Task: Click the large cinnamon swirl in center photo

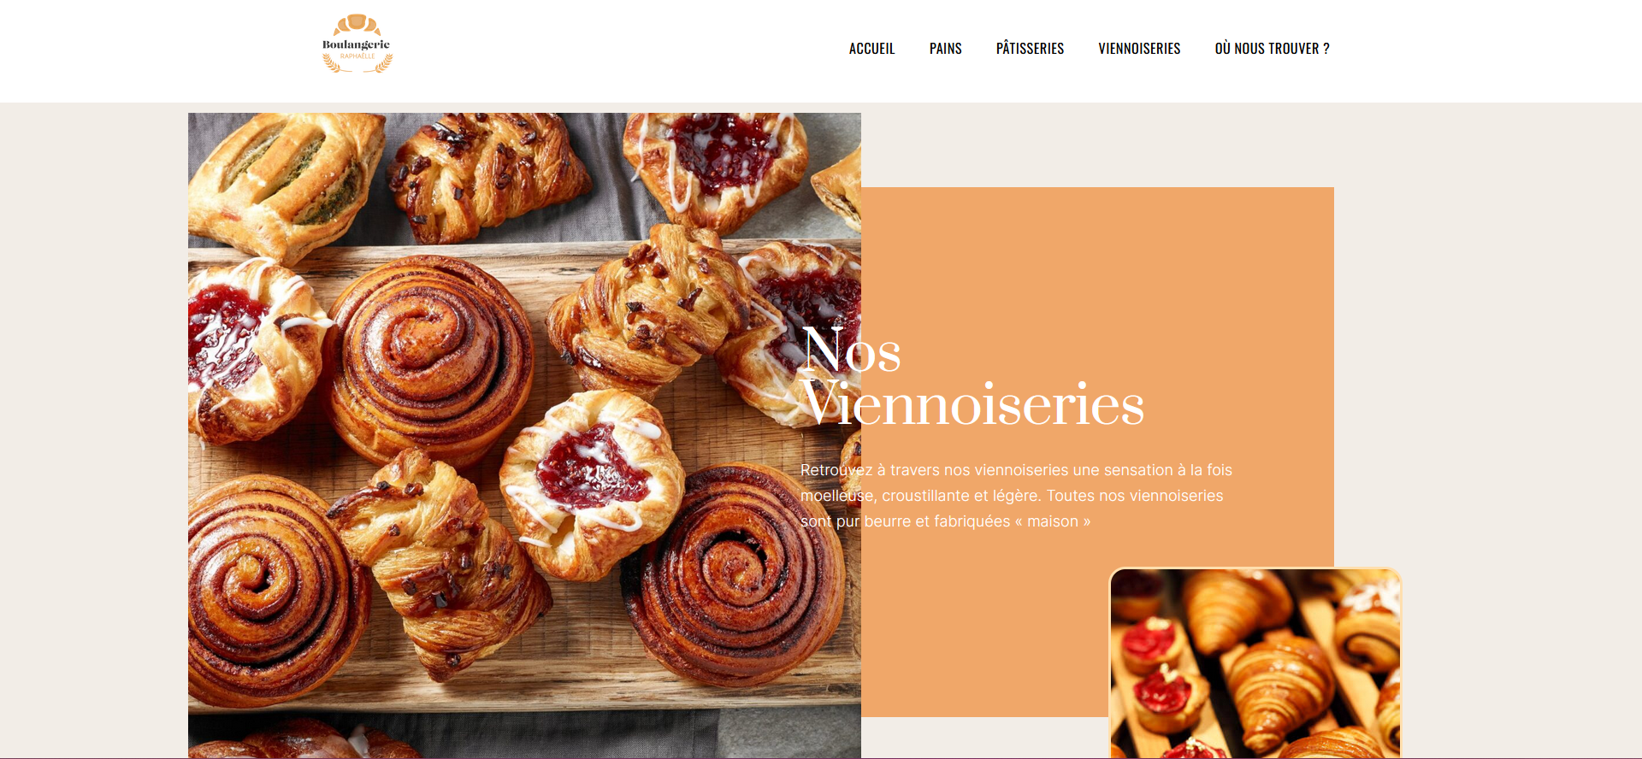Action: pyautogui.click(x=430, y=359)
